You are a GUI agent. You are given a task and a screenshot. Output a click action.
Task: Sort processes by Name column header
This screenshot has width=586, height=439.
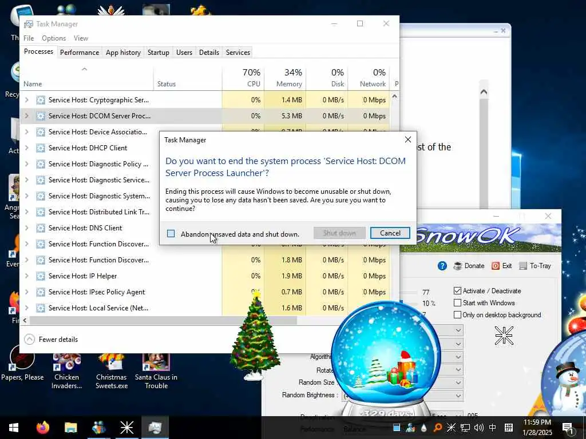pyautogui.click(x=87, y=78)
